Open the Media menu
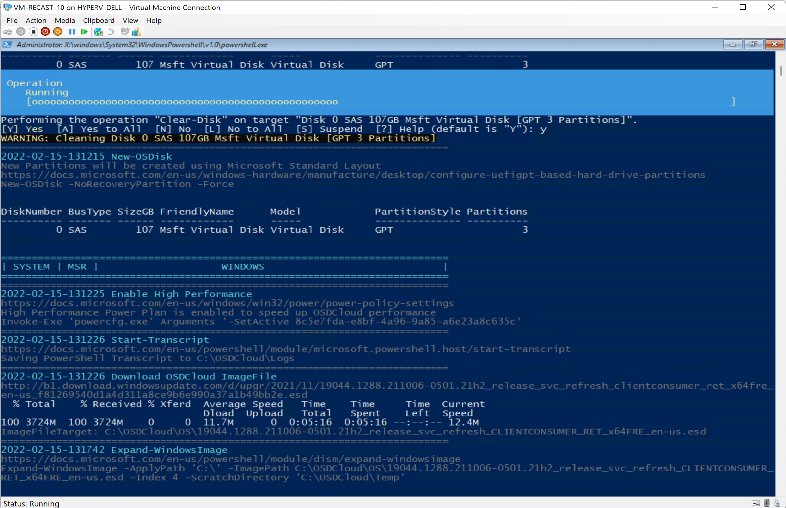 click(x=65, y=20)
